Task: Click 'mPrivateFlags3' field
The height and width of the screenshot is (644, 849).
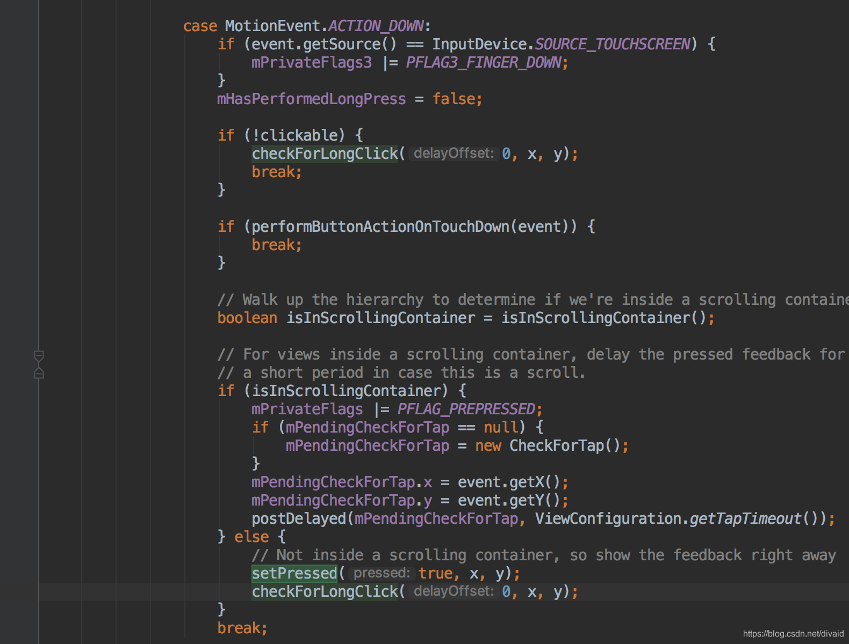Action: point(312,62)
